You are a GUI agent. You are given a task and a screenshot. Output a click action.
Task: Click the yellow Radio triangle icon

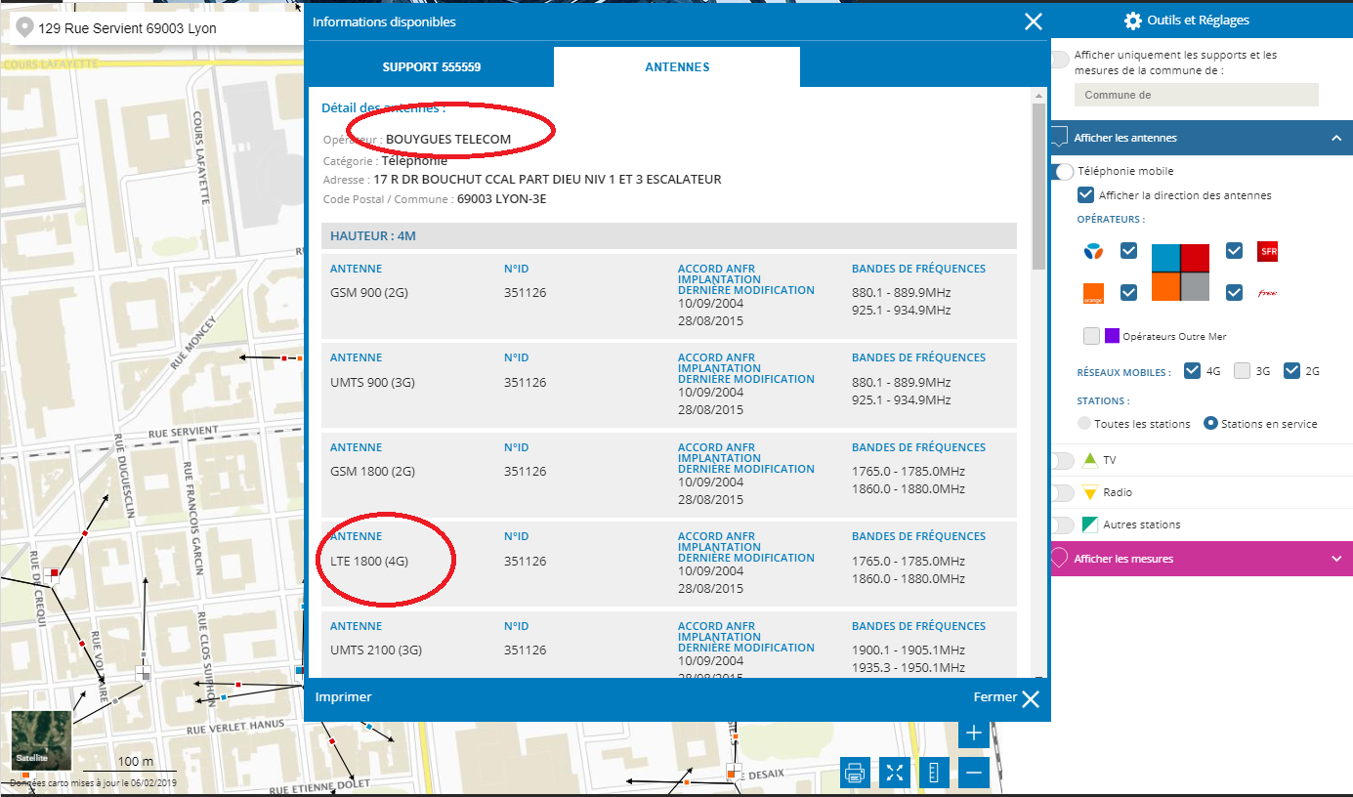pyautogui.click(x=1090, y=492)
